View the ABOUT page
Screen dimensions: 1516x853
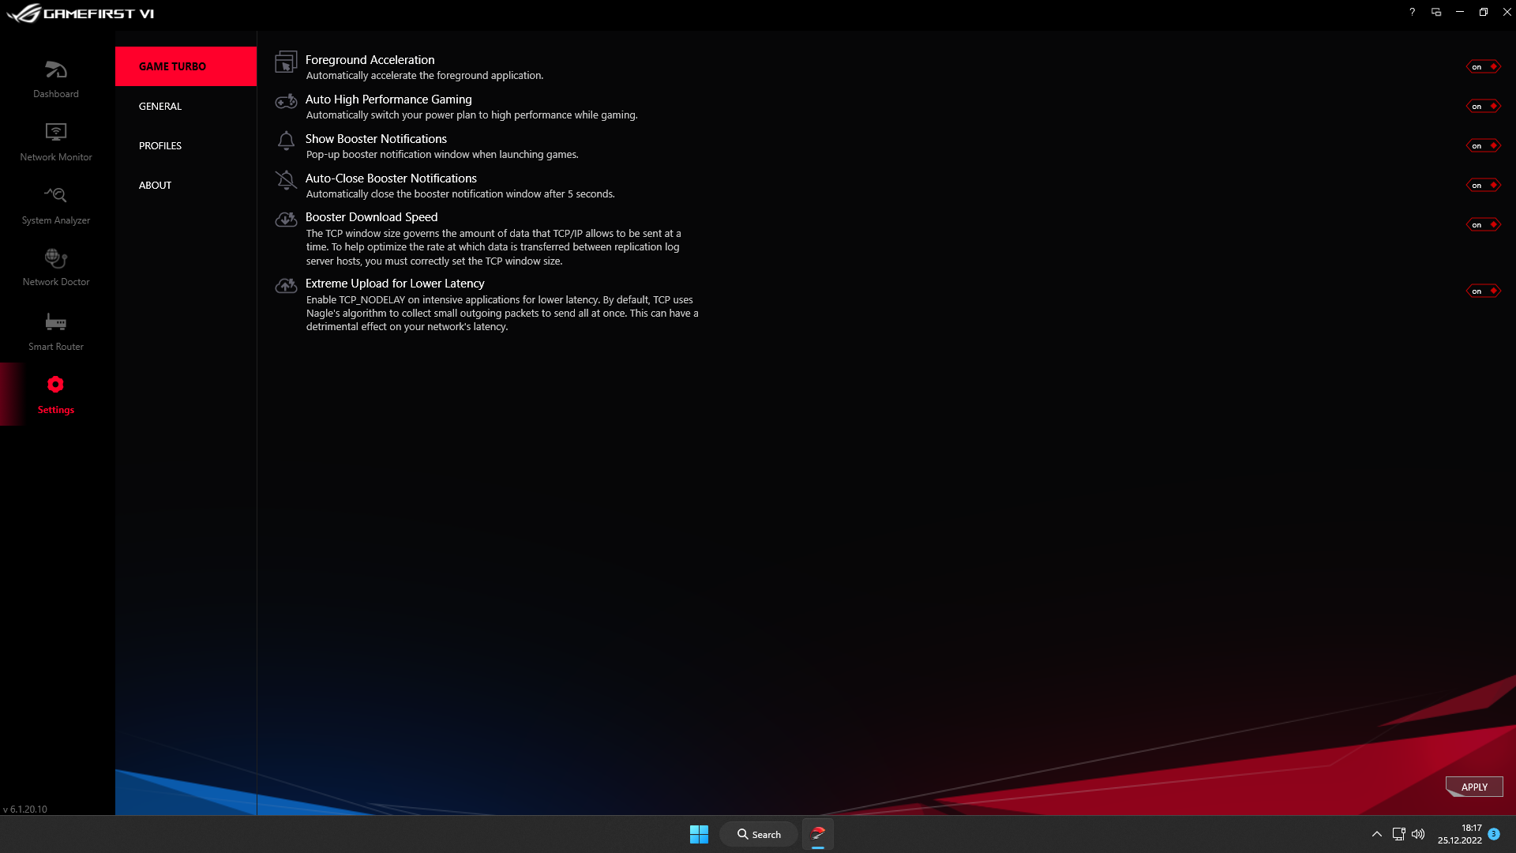155,185
